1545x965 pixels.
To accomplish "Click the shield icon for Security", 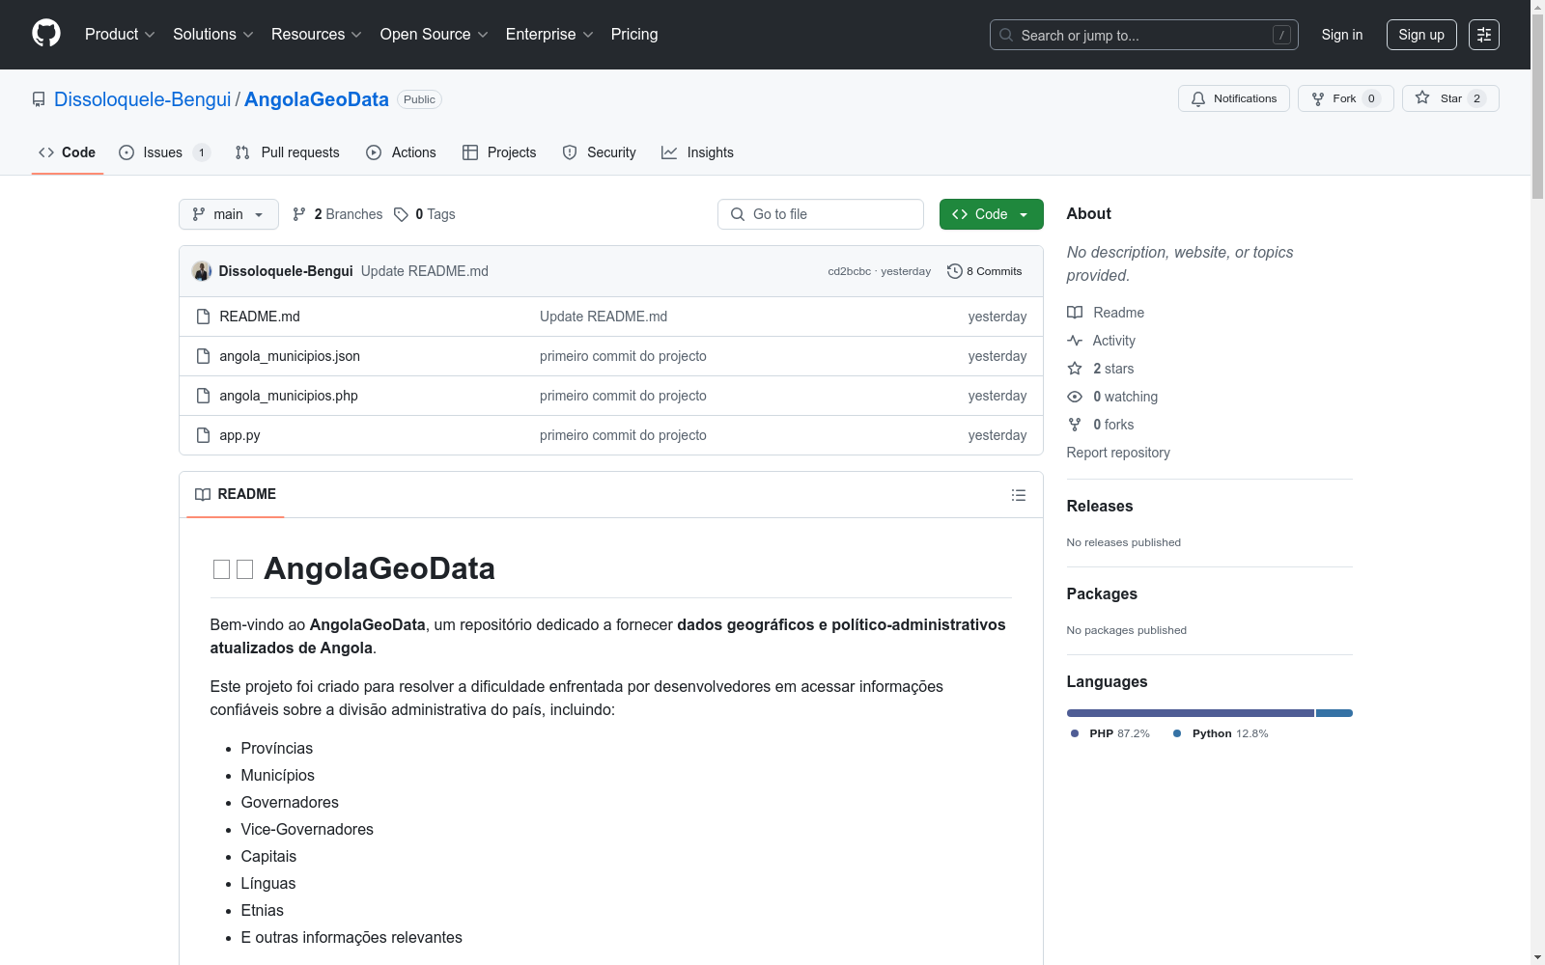I will 570,152.
